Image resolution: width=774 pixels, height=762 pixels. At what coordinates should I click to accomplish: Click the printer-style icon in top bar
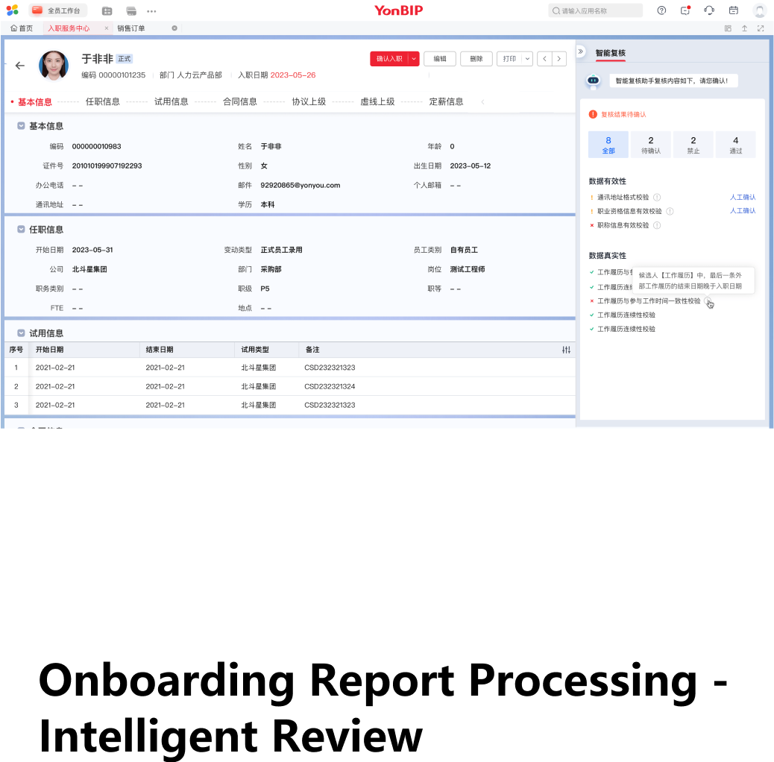pos(130,10)
